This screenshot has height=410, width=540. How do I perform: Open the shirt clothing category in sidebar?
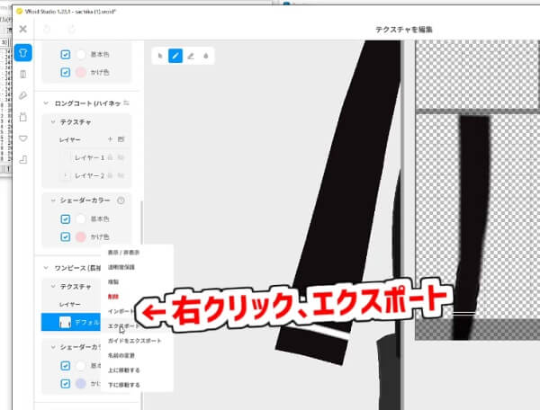[x=23, y=53]
